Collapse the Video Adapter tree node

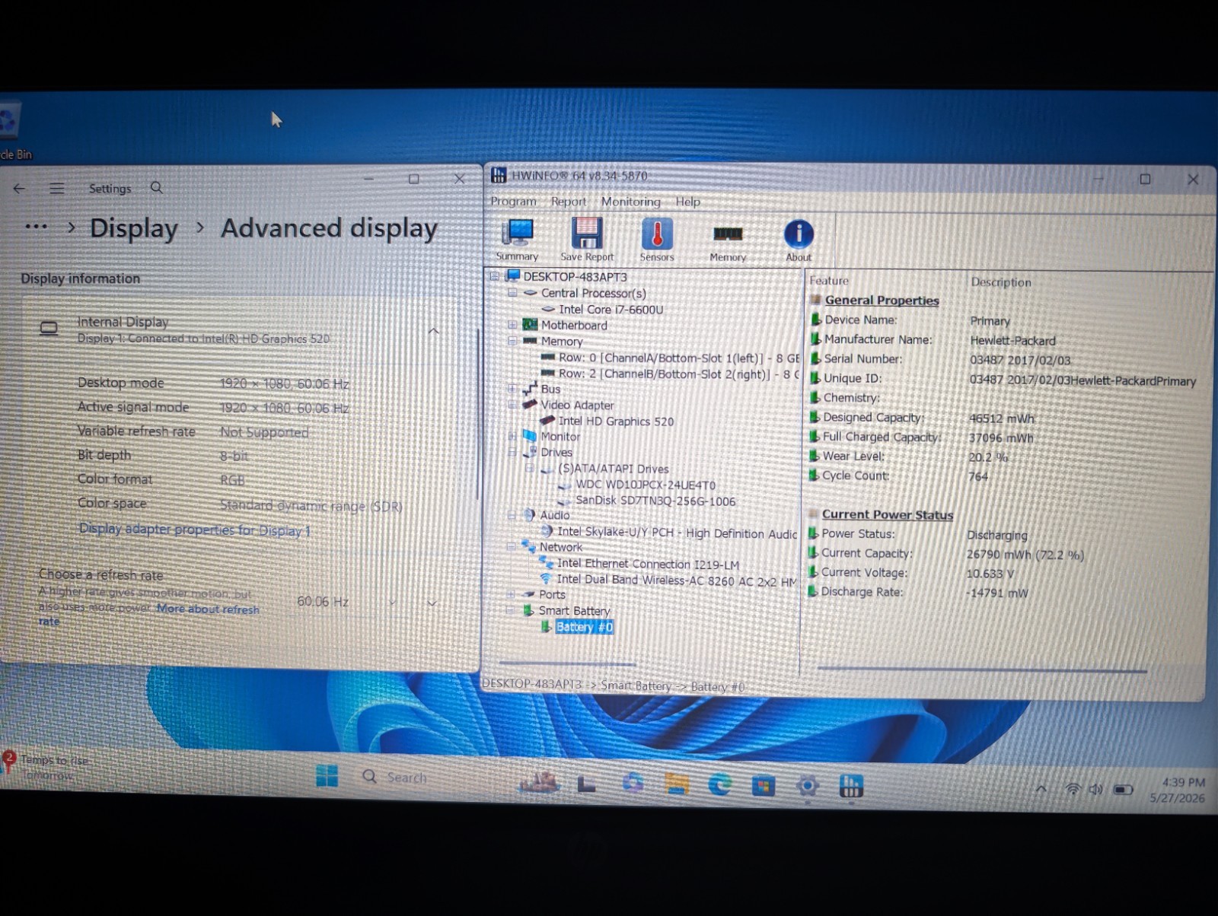[x=512, y=405]
